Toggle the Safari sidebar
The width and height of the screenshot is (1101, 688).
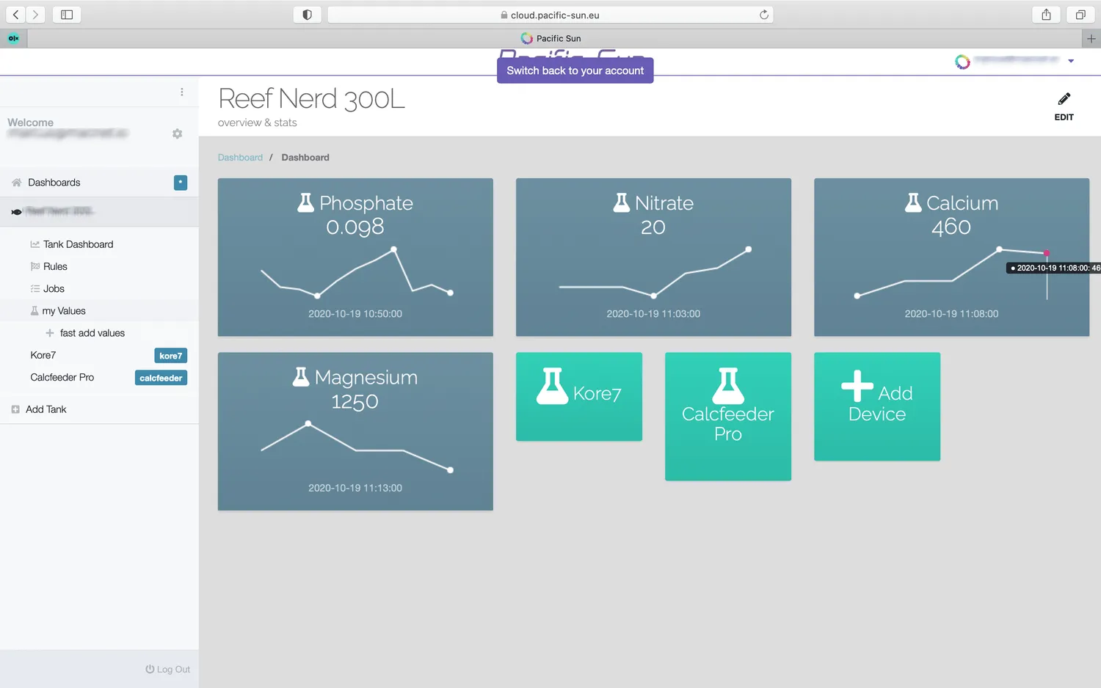(x=67, y=15)
